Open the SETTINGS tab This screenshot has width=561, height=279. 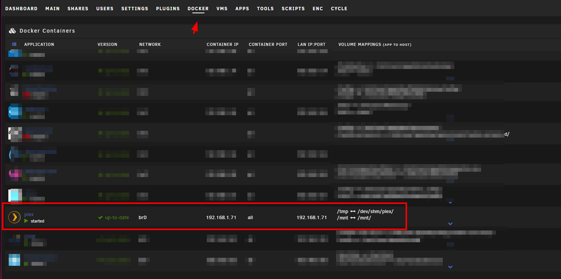[x=135, y=8]
